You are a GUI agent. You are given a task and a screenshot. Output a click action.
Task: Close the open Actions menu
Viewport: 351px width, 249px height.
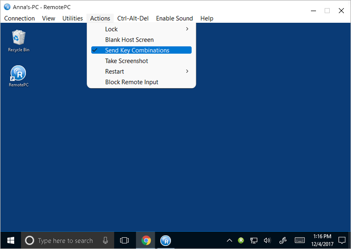100,18
